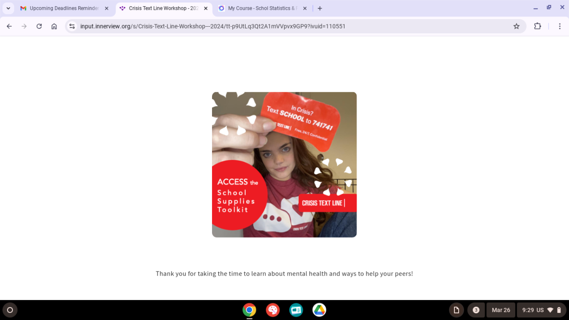The image size is (569, 320).
Task: View site information icon in address bar
Action: coord(72,26)
